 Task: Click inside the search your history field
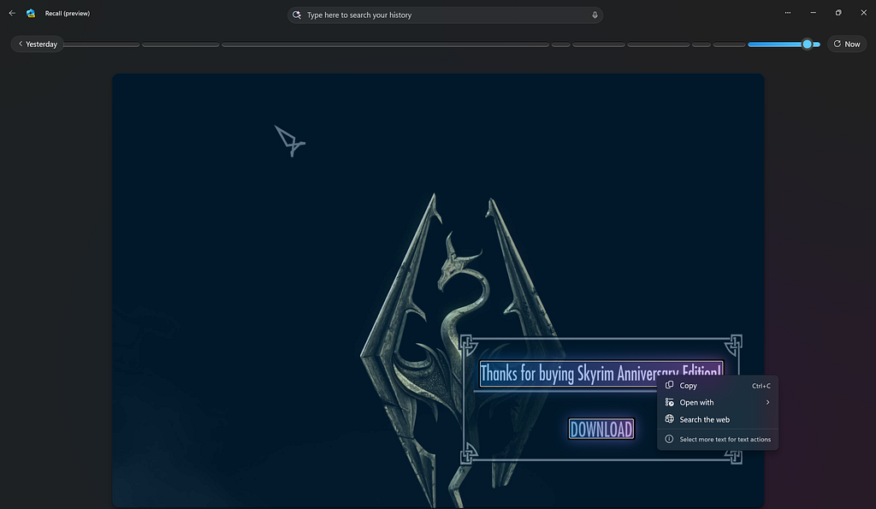[445, 15]
